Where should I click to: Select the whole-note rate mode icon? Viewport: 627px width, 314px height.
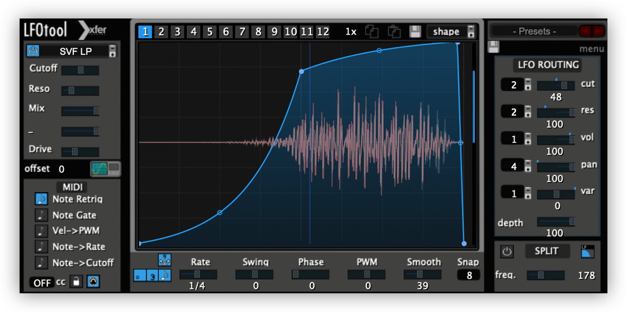[140, 275]
